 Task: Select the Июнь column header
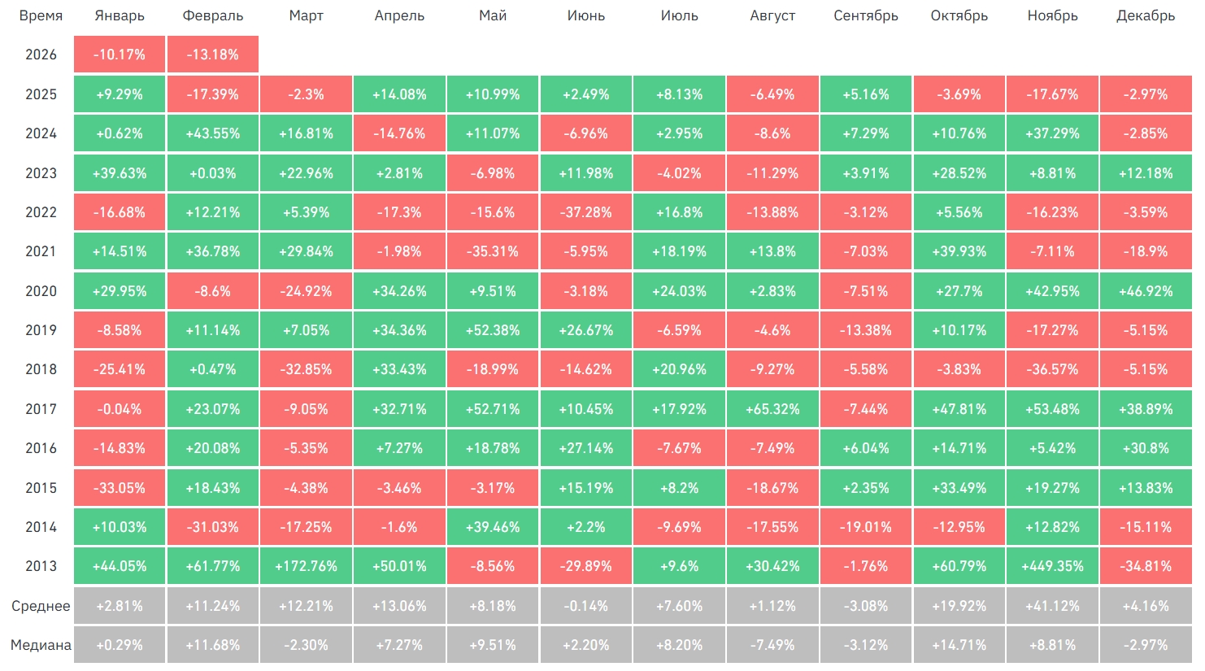pyautogui.click(x=586, y=15)
